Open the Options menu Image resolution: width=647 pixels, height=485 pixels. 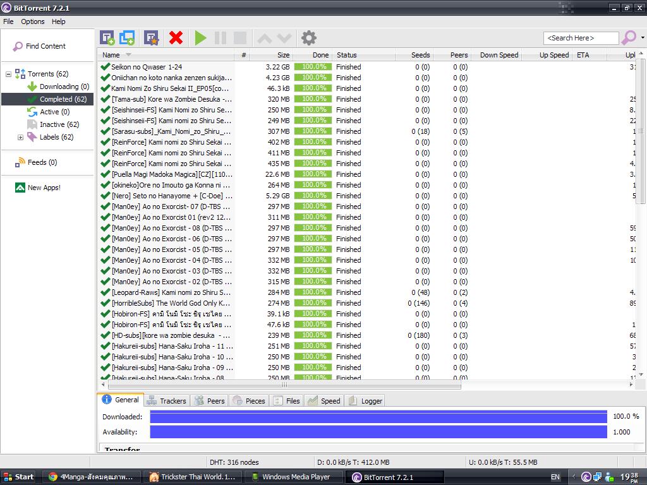coord(33,21)
